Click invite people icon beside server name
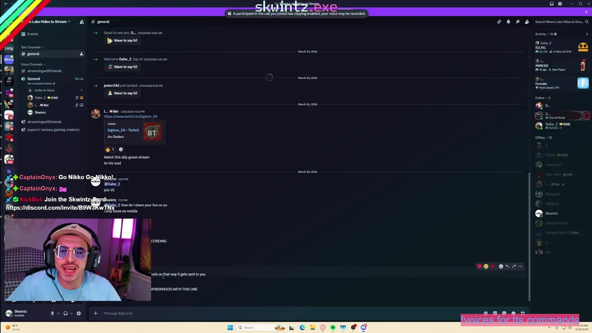 82,22
